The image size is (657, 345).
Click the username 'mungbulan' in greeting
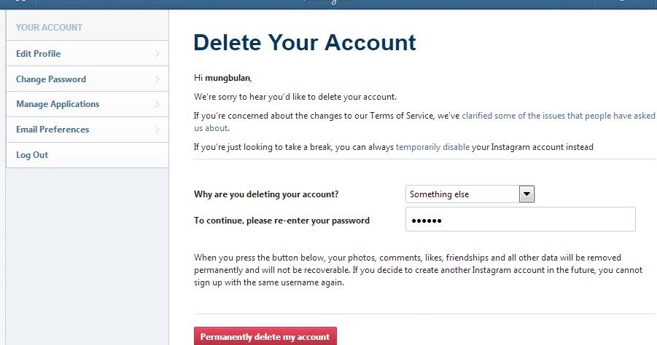pos(228,77)
